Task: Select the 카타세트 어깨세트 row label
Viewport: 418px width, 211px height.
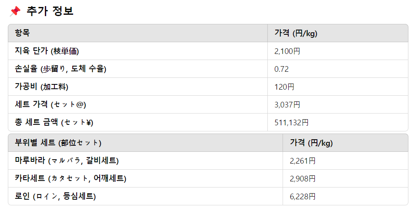Action: click(x=71, y=178)
